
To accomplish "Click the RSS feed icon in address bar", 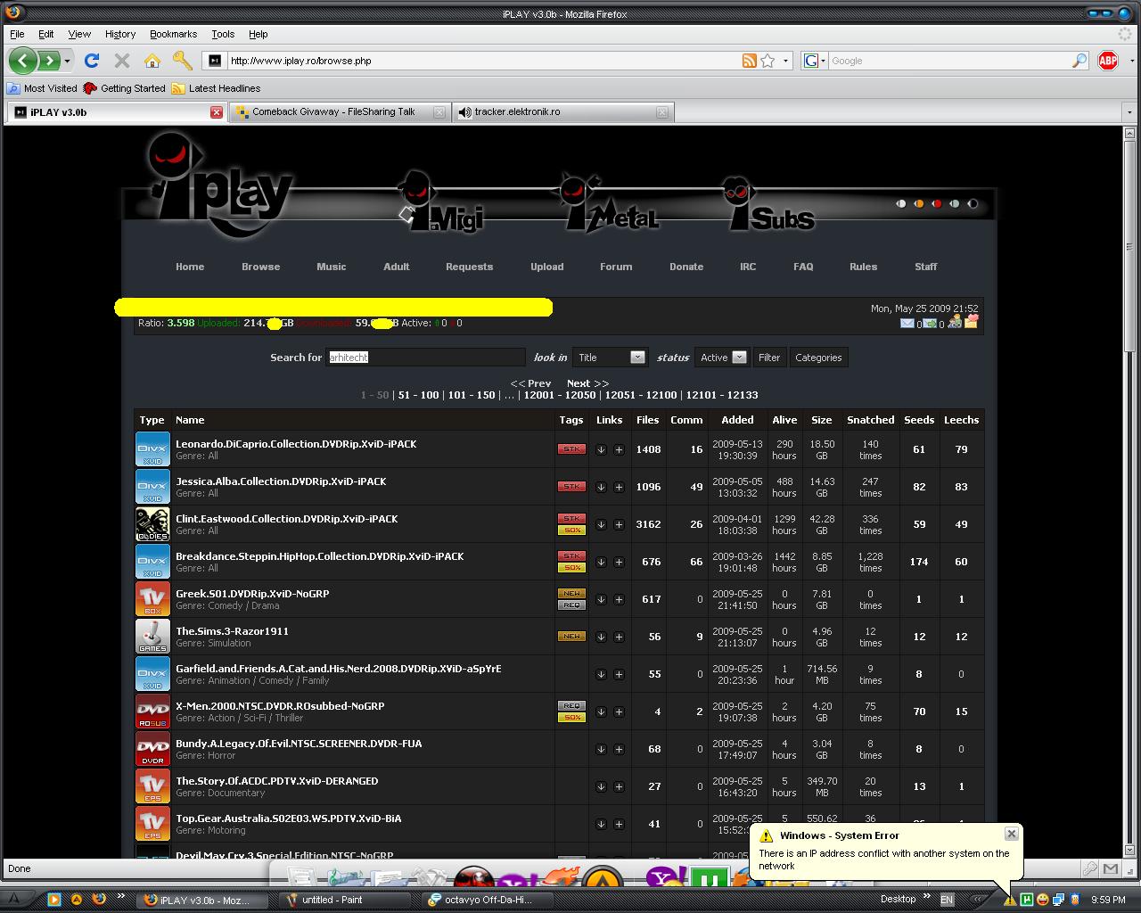I will (750, 61).
